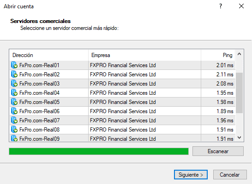Click the server icon for FxPro.com-Real04
The image size is (252, 184).
14,92
